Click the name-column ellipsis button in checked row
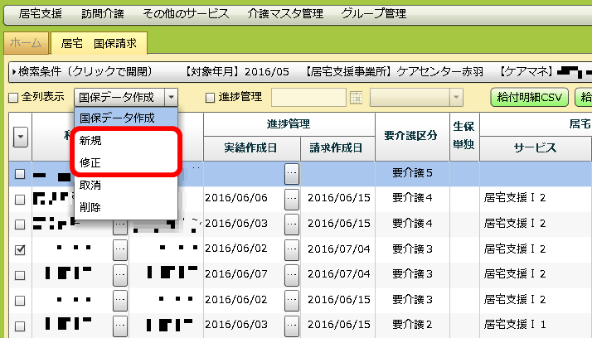Viewport: 592px width, 338px height. tap(120, 249)
